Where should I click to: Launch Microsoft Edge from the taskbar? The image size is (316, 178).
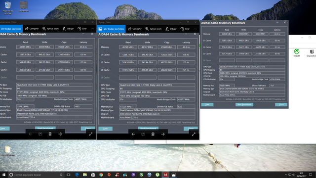(77, 175)
